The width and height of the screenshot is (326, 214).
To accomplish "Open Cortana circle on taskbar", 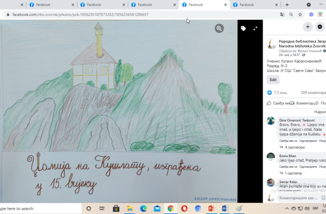I will tap(89, 208).
